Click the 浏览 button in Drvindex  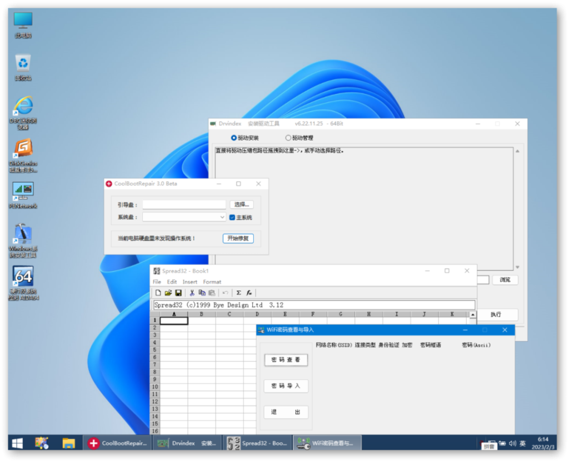coord(505,280)
